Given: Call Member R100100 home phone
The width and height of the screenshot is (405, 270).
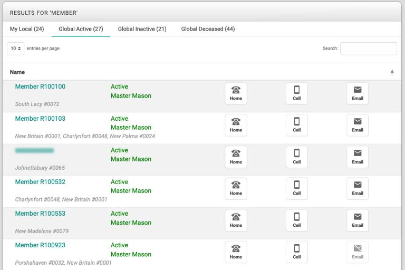Looking at the screenshot, I should pos(236,93).
